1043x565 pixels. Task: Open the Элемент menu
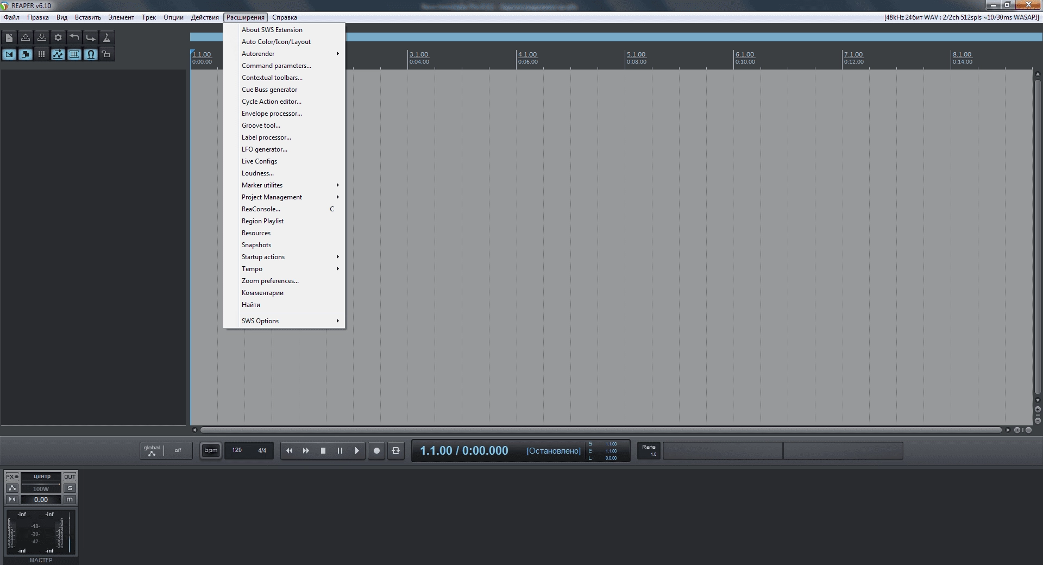(121, 17)
